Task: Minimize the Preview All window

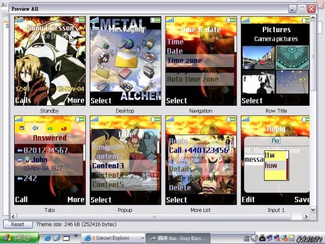Action: (x=292, y=9)
